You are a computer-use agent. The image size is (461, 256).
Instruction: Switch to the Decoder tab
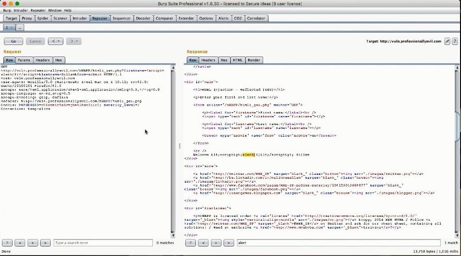[143, 18]
